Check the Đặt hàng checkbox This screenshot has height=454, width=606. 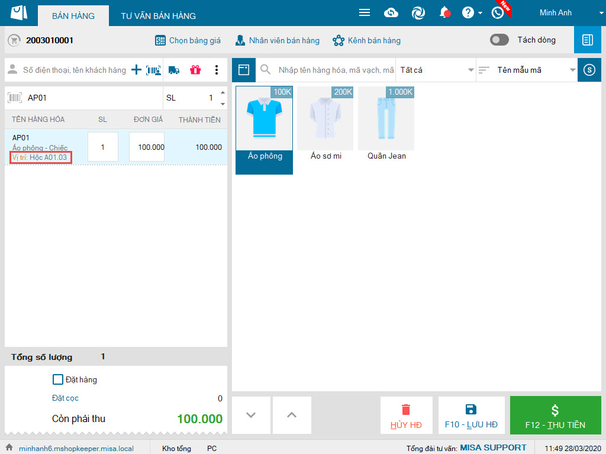tap(57, 379)
